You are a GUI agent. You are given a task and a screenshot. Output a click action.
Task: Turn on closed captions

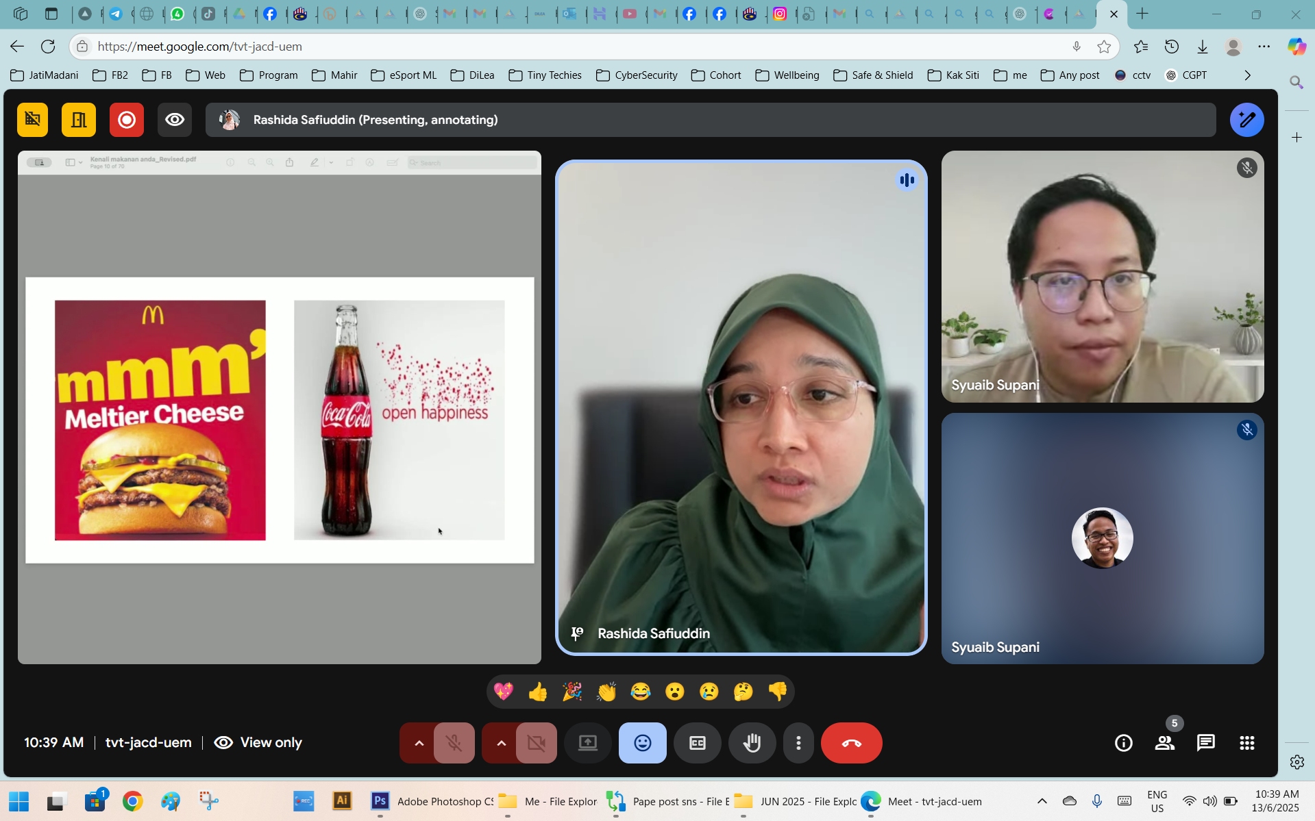698,743
